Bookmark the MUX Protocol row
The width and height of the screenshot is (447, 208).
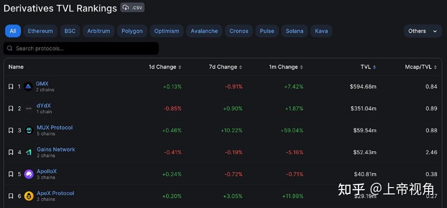[x=11, y=130]
